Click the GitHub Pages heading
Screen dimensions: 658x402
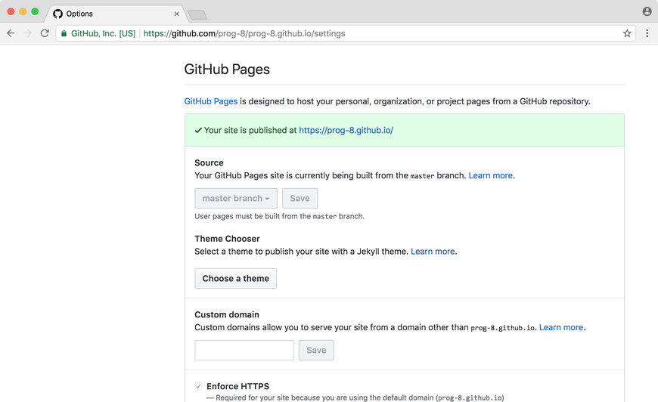227,70
